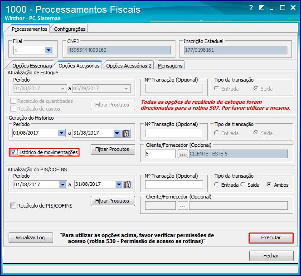The image size is (301, 276).
Task: Select Saída radio in Atualização de Estoque
Action: pos(256,89)
